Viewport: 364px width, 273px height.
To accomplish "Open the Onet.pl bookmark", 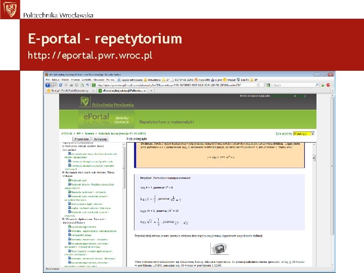I will pyautogui.click(x=229, y=80).
